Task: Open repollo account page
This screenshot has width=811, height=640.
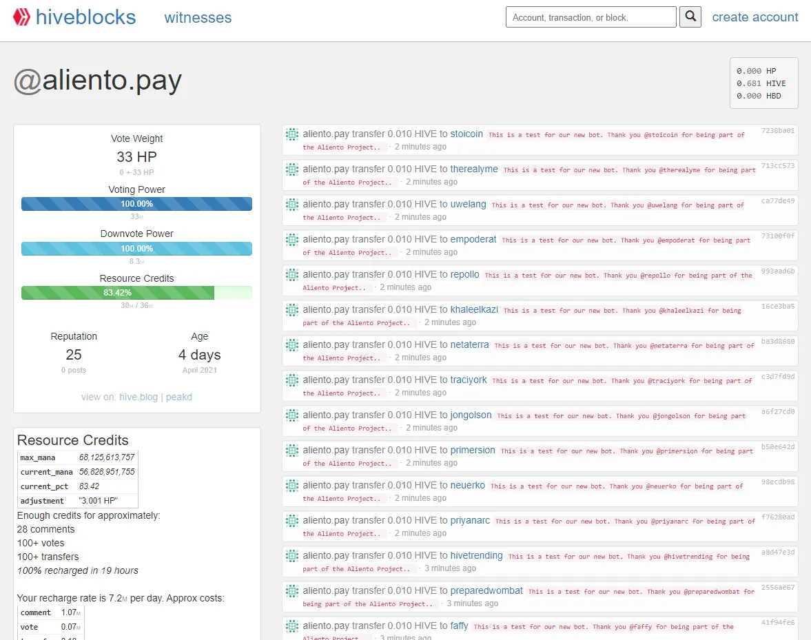Action: point(465,274)
